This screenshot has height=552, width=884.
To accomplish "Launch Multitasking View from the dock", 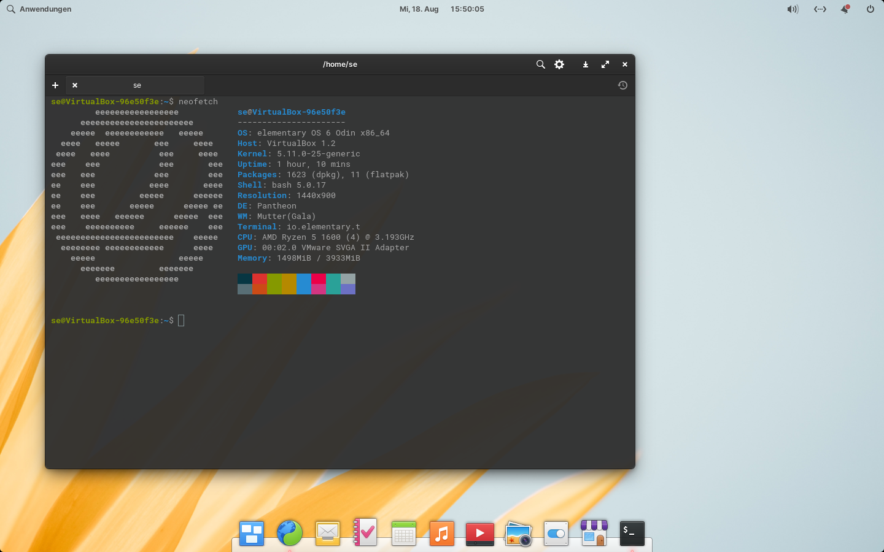I will point(252,533).
